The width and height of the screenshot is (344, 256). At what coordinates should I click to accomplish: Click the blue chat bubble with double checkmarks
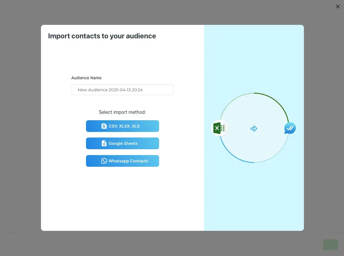point(290,128)
